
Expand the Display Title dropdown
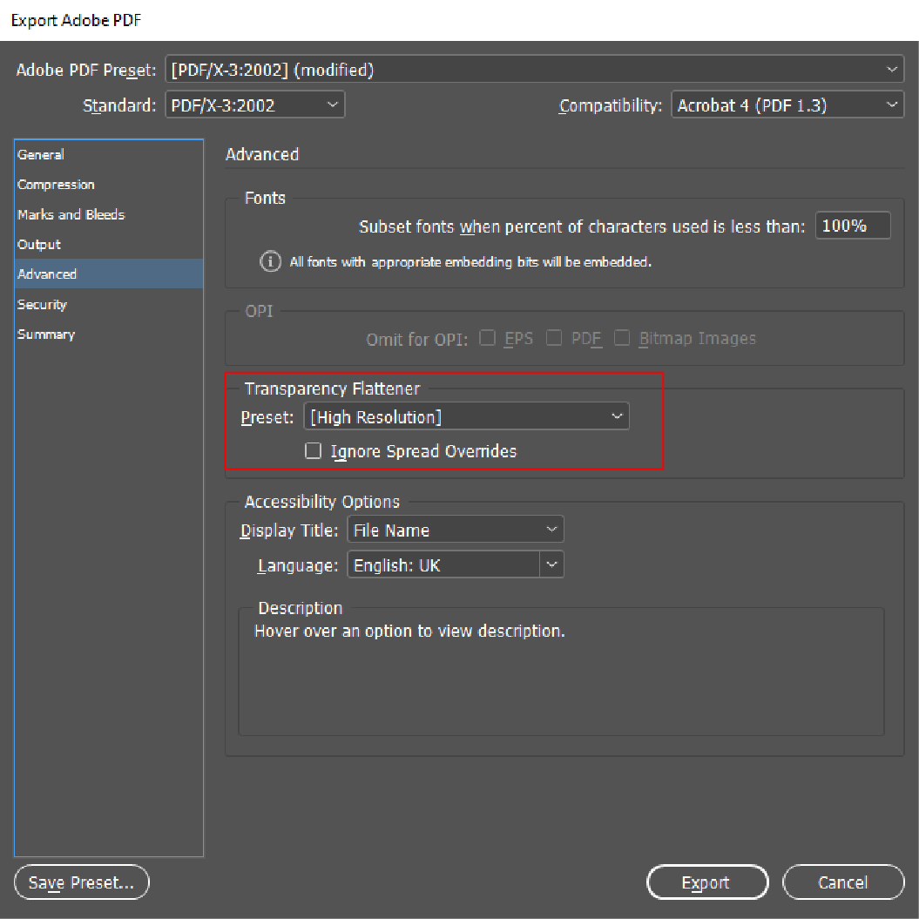pos(455,530)
